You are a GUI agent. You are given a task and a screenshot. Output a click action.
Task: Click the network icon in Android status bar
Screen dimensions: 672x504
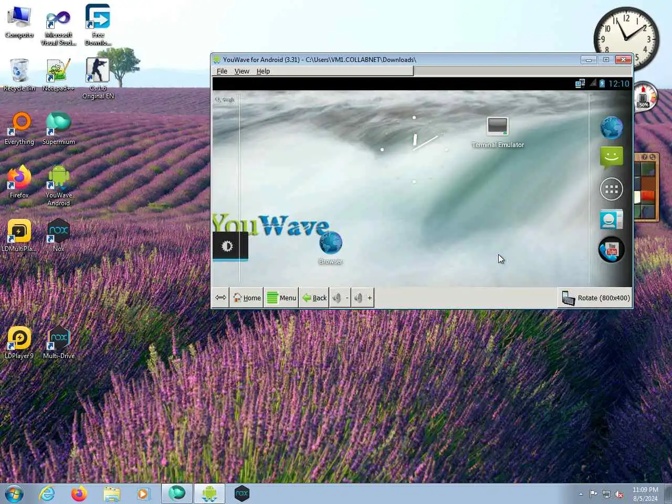[x=580, y=83]
